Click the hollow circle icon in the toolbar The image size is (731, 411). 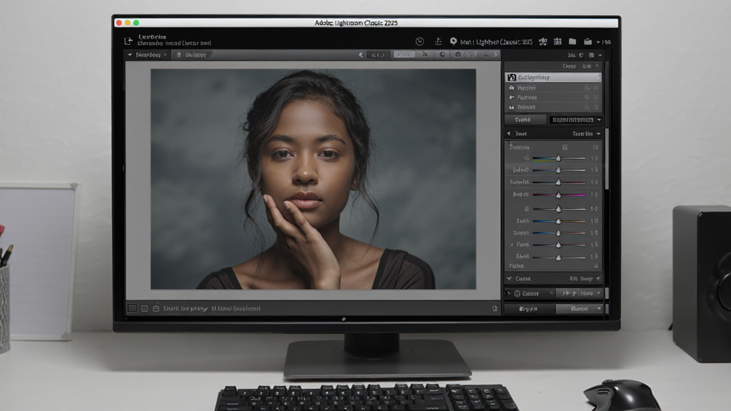coord(442,54)
